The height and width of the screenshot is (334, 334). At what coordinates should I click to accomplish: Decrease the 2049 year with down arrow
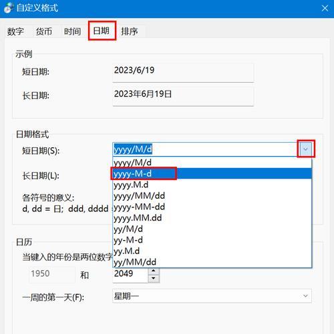pyautogui.click(x=154, y=279)
